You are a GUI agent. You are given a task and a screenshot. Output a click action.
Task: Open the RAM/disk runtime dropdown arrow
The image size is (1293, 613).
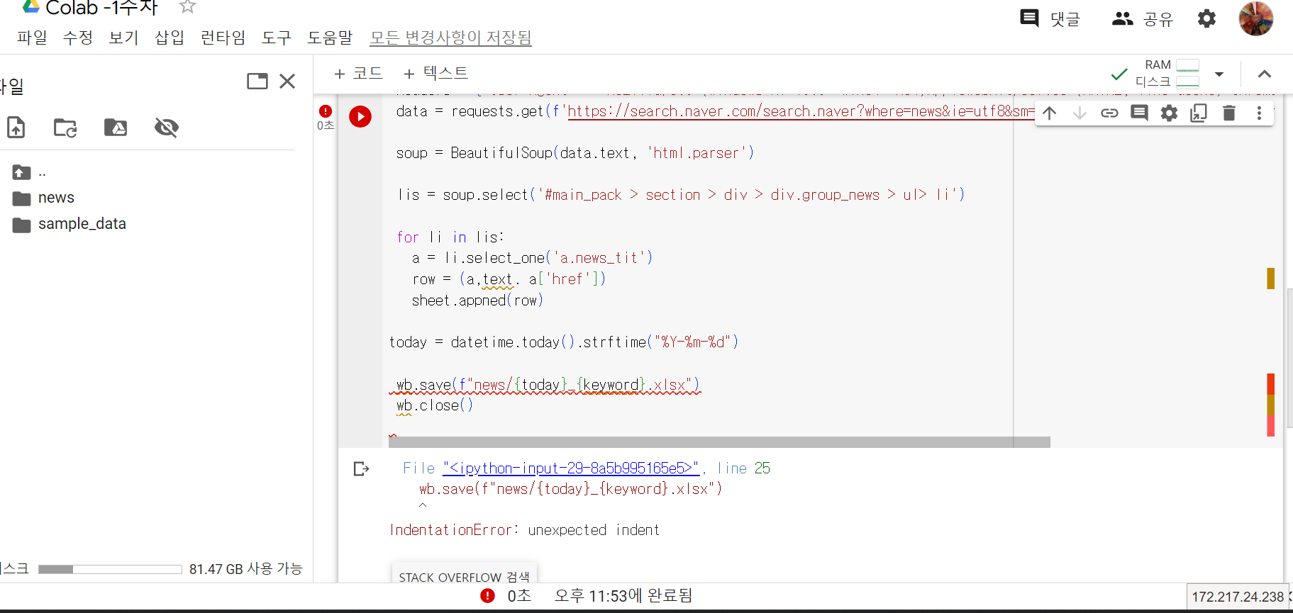[1219, 74]
